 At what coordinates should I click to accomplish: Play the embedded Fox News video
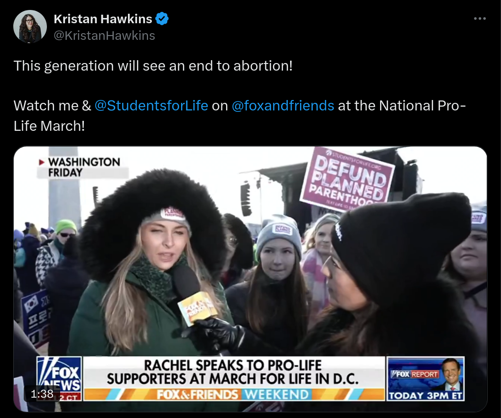click(250, 279)
